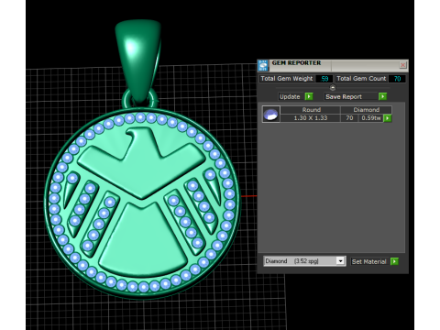This screenshot has height=330, width=440.
Task: Select the Total Gem Count value 70
Action: (397, 79)
